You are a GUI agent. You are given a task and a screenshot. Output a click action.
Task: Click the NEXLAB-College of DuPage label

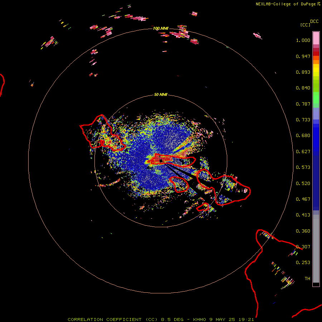(x=286, y=4)
